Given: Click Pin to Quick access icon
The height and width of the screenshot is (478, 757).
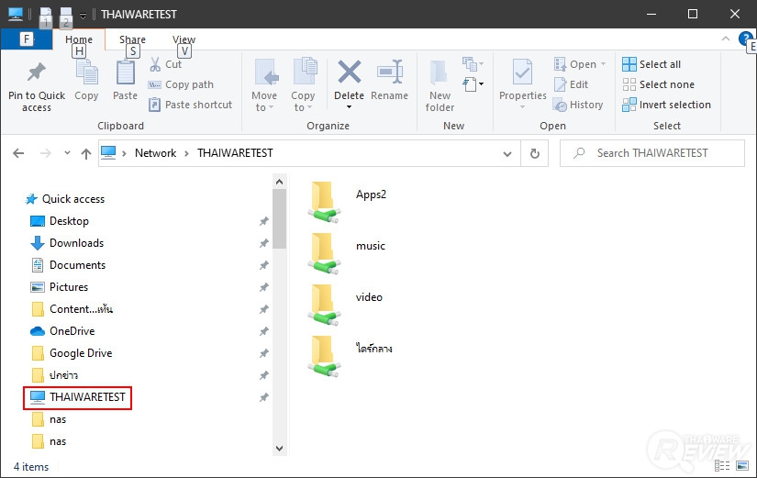Looking at the screenshot, I should 36,72.
